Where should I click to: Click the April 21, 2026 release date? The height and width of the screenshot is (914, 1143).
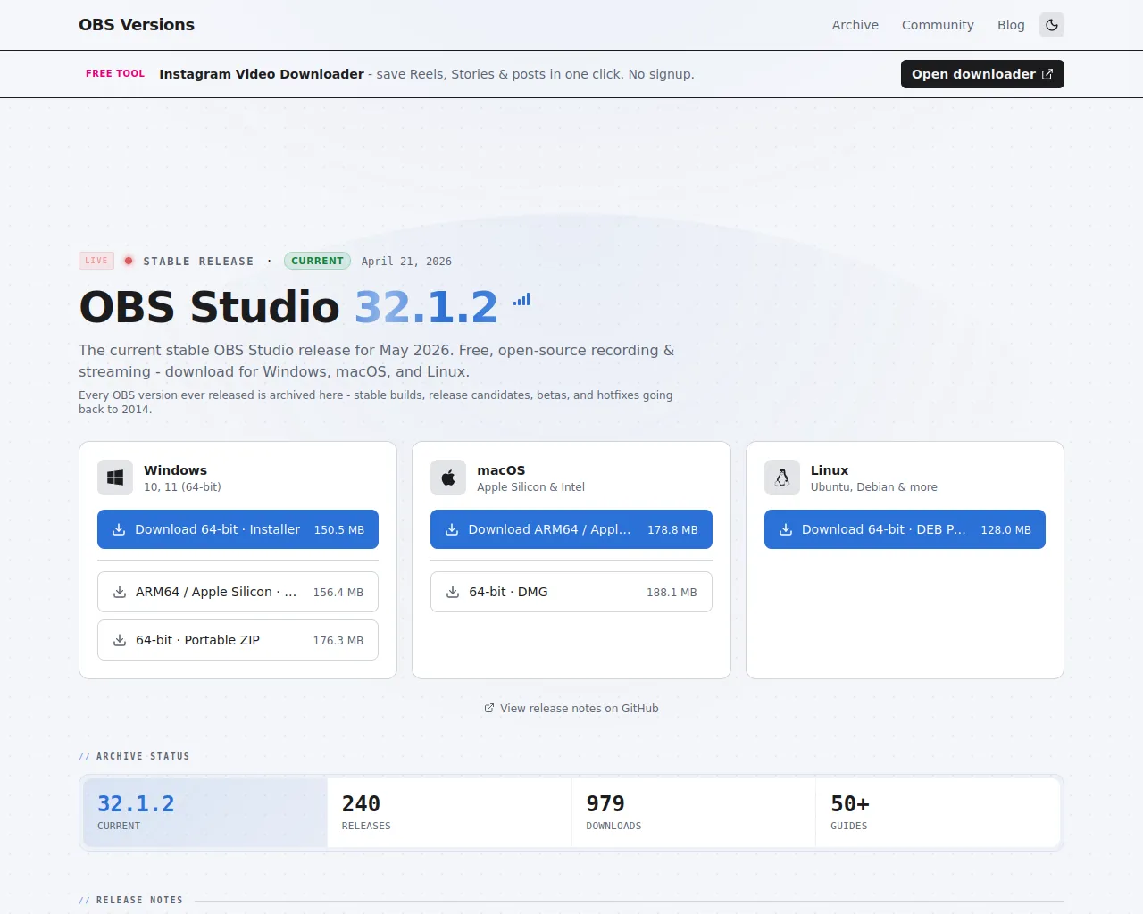(x=406, y=262)
